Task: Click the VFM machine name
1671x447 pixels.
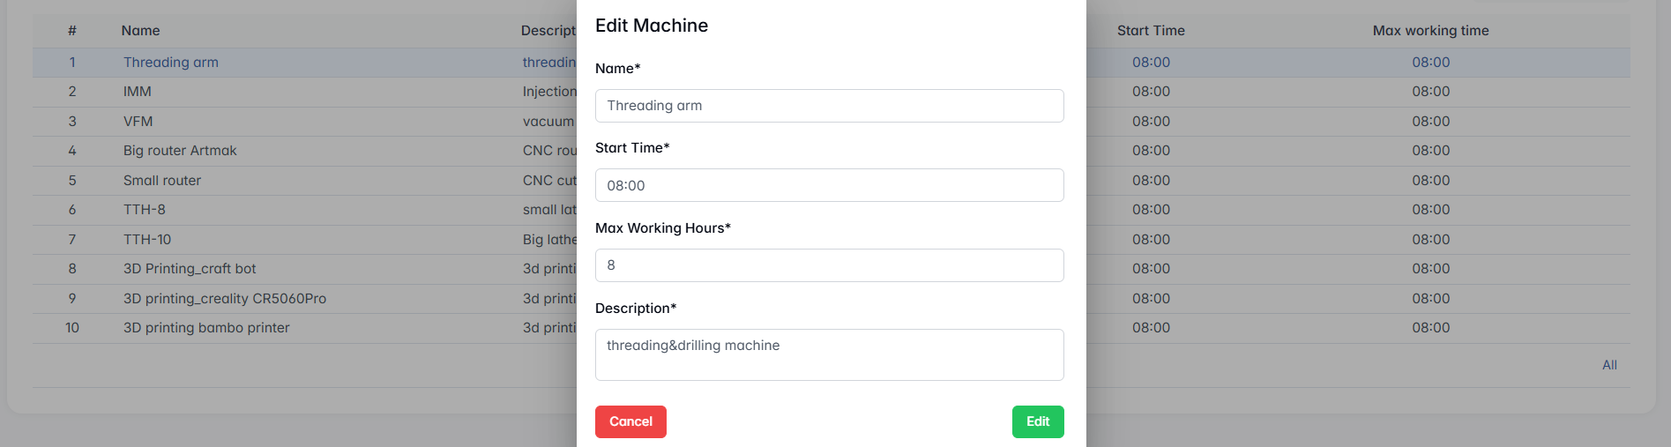Action: point(138,122)
